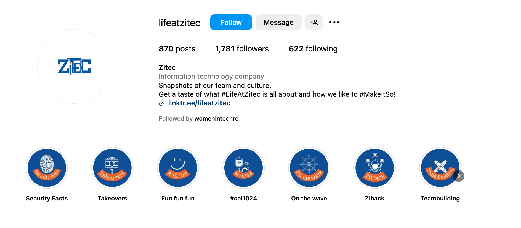The image size is (521, 228).
Task: Click the 870 posts count
Action: coord(177,49)
